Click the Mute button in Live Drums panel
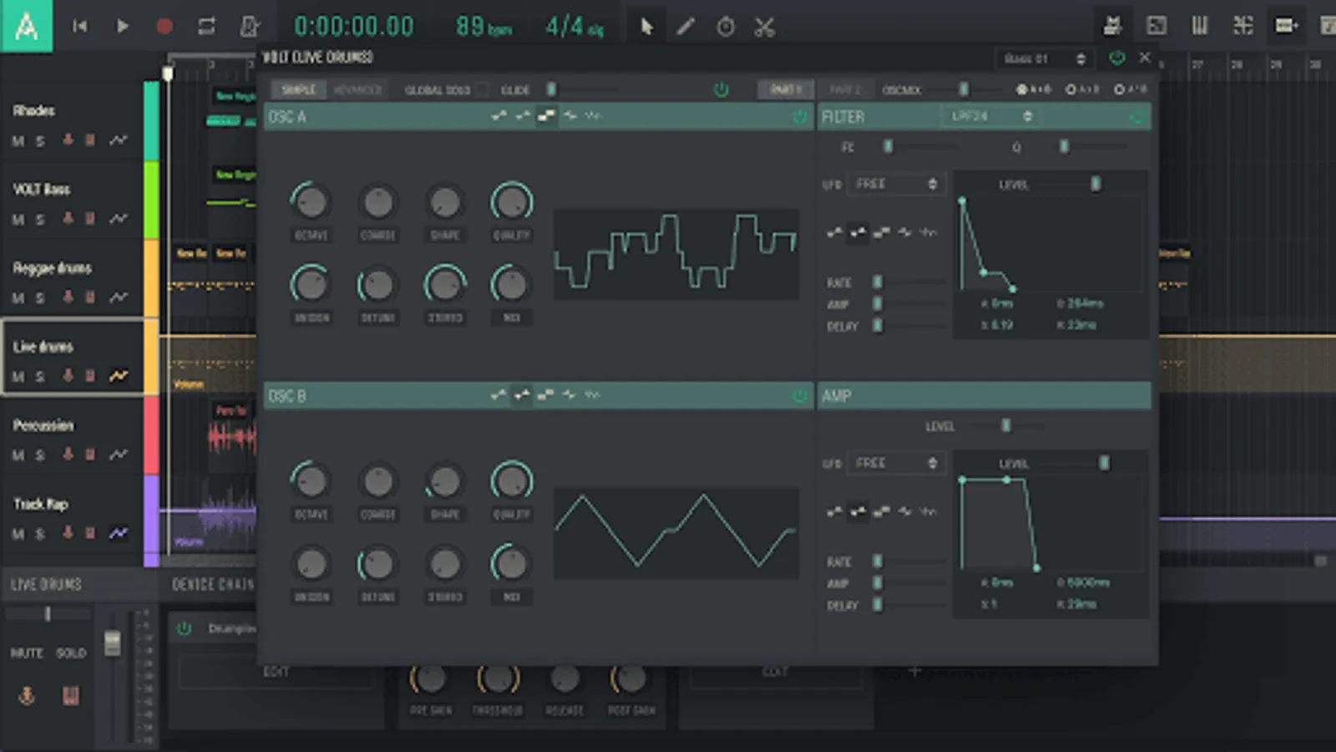 [x=27, y=653]
